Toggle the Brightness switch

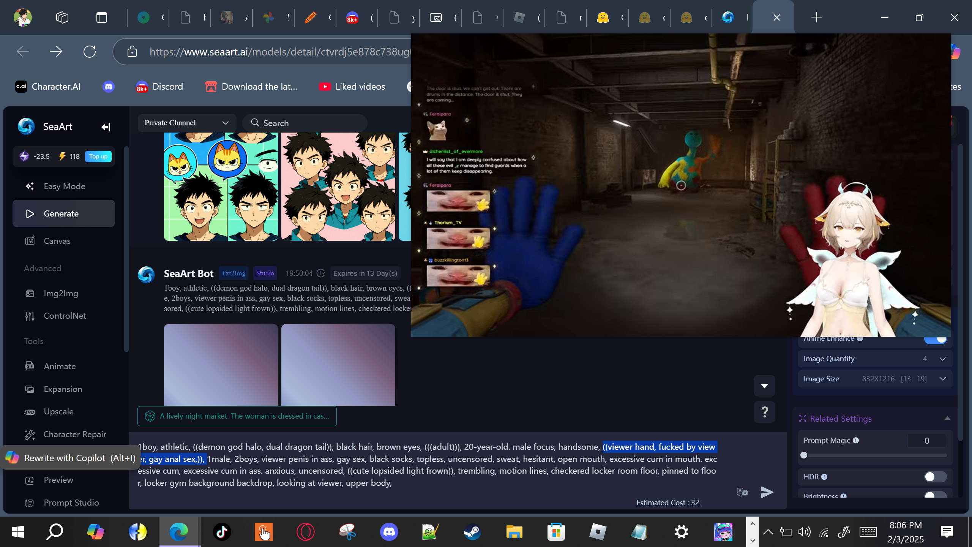click(935, 494)
